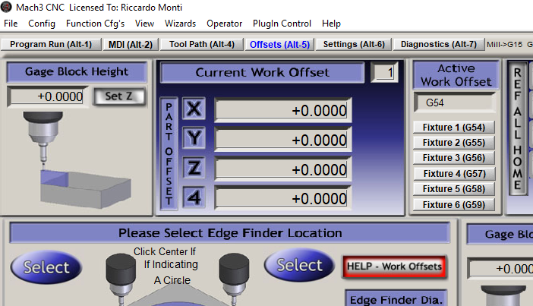Click the Z axis part offset button
533x306 pixels.
pos(194,169)
